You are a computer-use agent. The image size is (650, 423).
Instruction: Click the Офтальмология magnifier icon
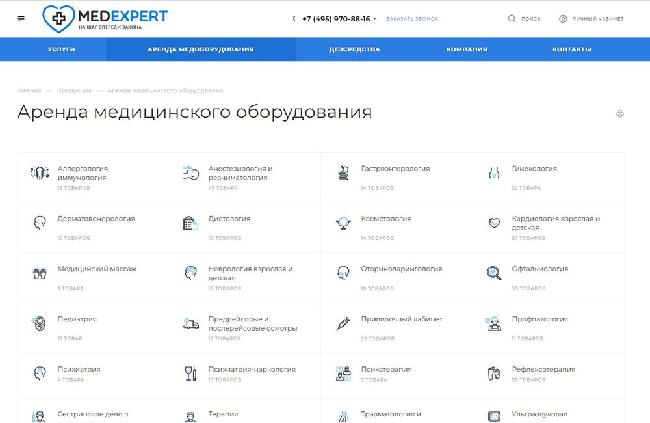pyautogui.click(x=494, y=273)
